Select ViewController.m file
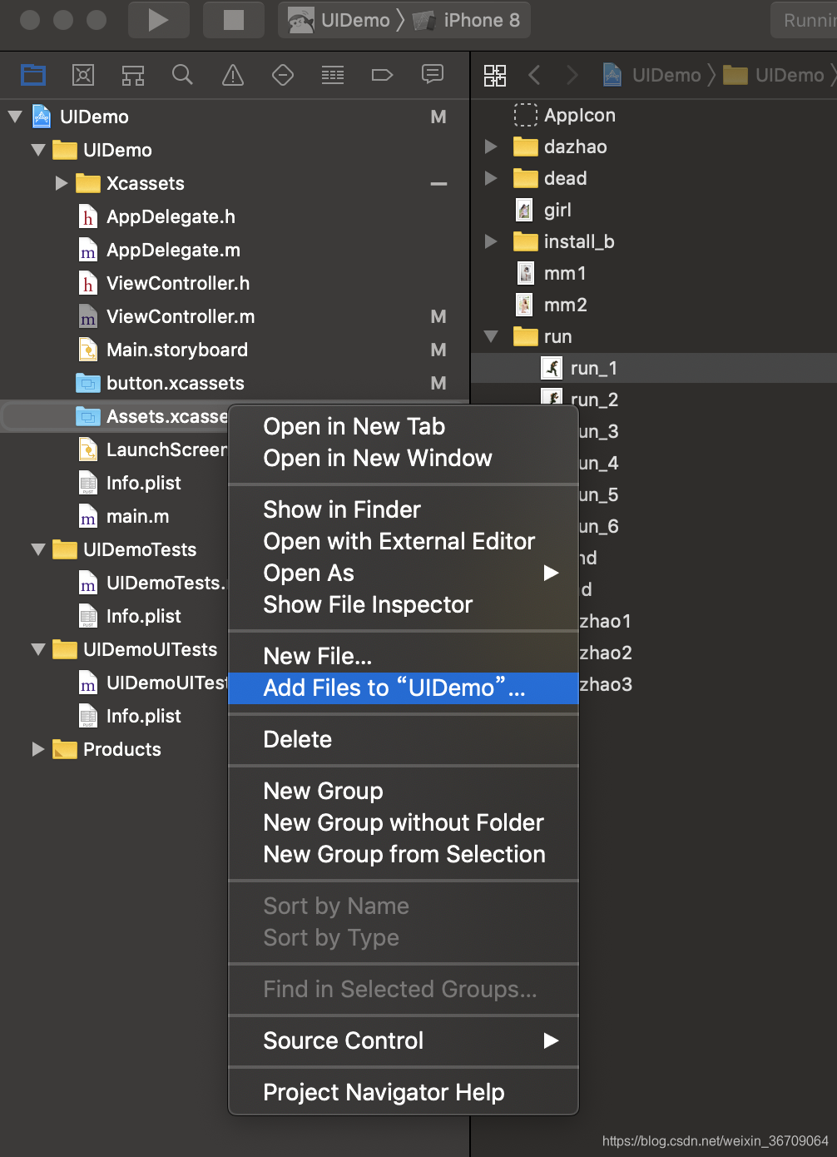Image resolution: width=837 pixels, height=1157 pixels. [181, 316]
